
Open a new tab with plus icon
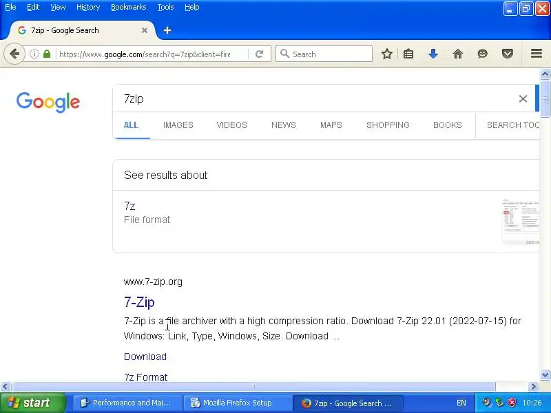coord(167,30)
